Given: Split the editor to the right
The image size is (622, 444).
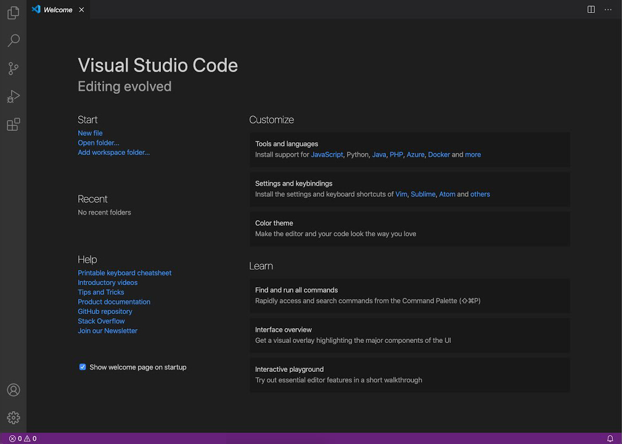Looking at the screenshot, I should (x=591, y=9).
